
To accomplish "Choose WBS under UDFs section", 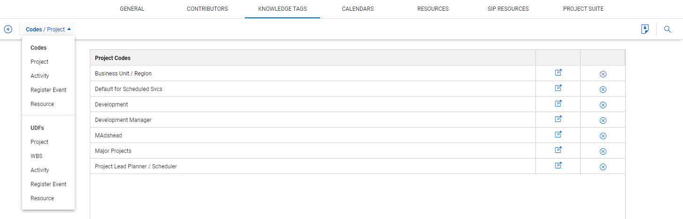I will [x=36, y=156].
